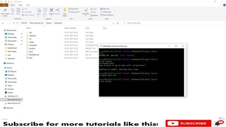Click the Back navigation arrow
Viewport: 226px width, 127px height.
pos(3,23)
